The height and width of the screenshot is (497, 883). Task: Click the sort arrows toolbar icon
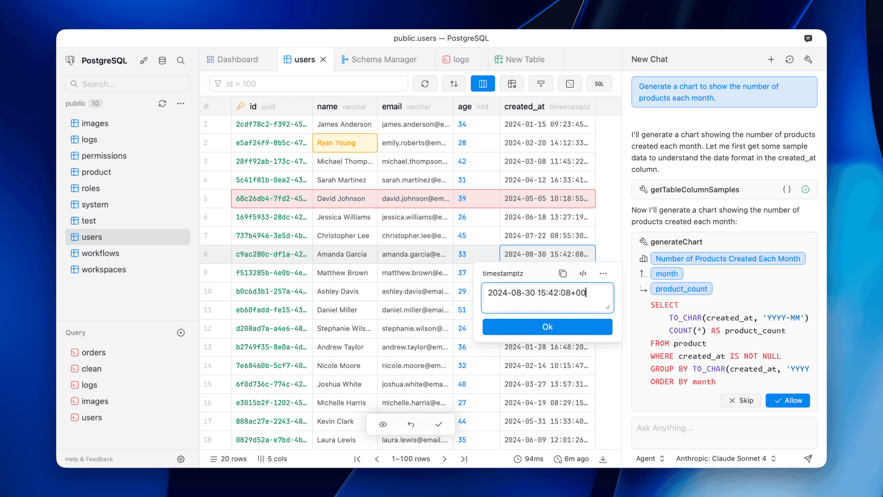pyautogui.click(x=454, y=84)
